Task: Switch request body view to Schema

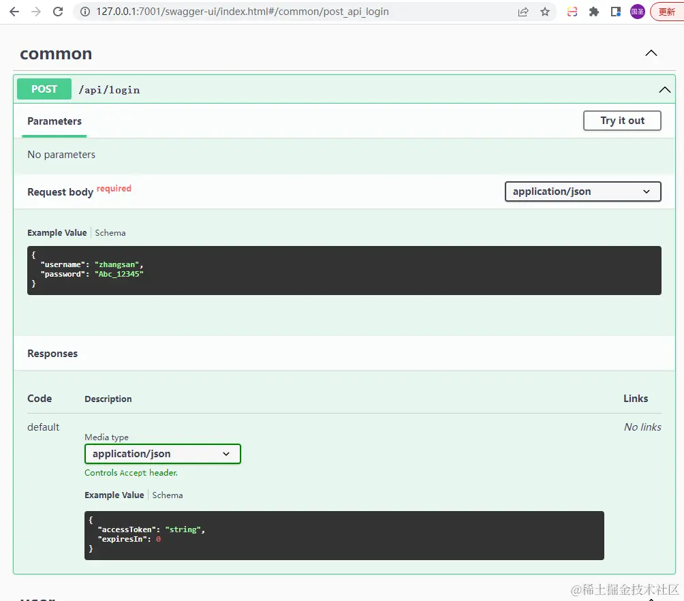Action: pyautogui.click(x=110, y=232)
